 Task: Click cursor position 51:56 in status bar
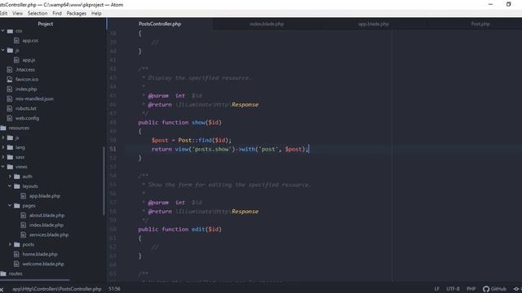click(x=114, y=289)
